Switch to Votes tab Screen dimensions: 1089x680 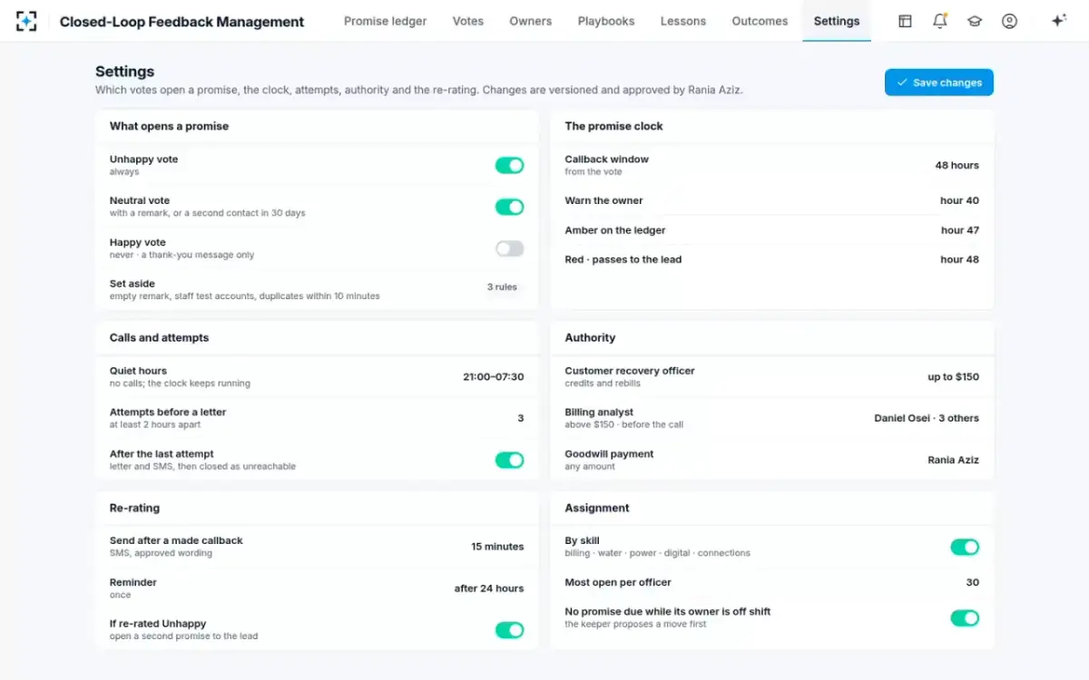pos(468,21)
